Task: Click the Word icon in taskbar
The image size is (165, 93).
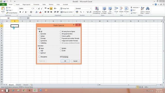Action: [41, 90]
